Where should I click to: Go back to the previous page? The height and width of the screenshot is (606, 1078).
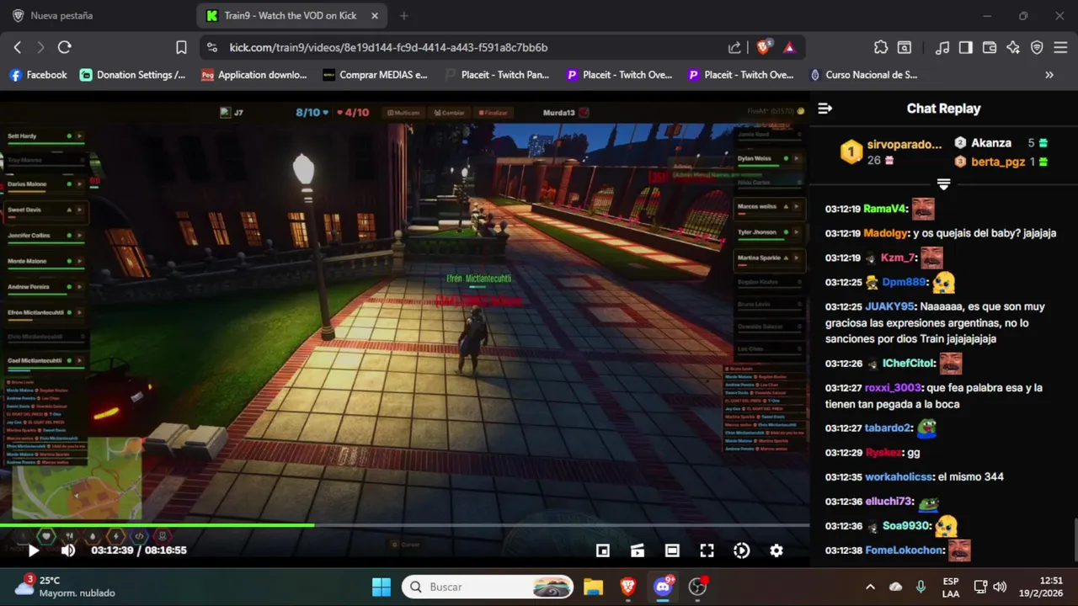[x=17, y=48]
